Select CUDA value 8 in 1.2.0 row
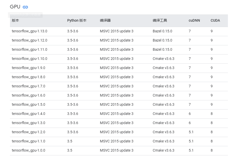Viewport: 233px width, 161px height. pos(212,132)
